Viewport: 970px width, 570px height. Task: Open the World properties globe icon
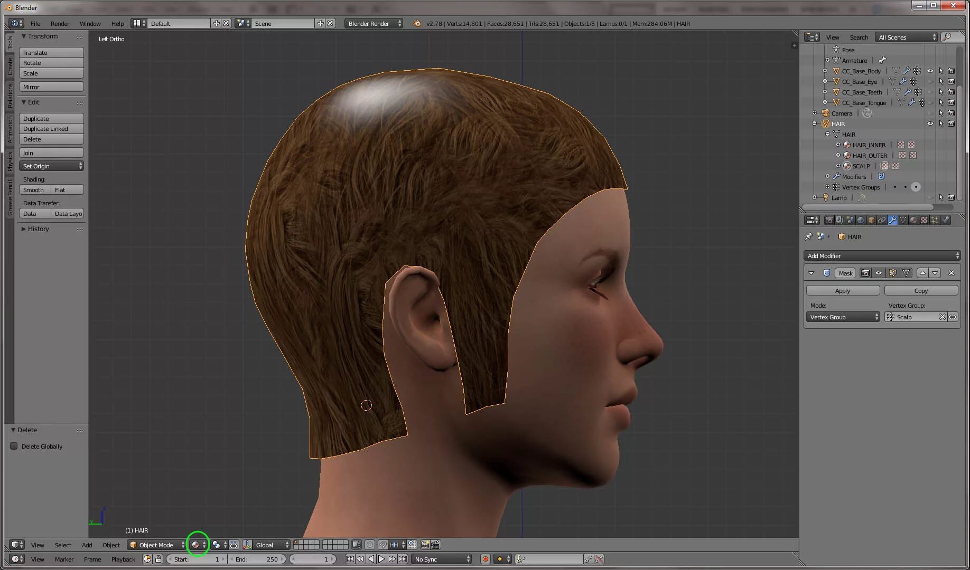860,220
